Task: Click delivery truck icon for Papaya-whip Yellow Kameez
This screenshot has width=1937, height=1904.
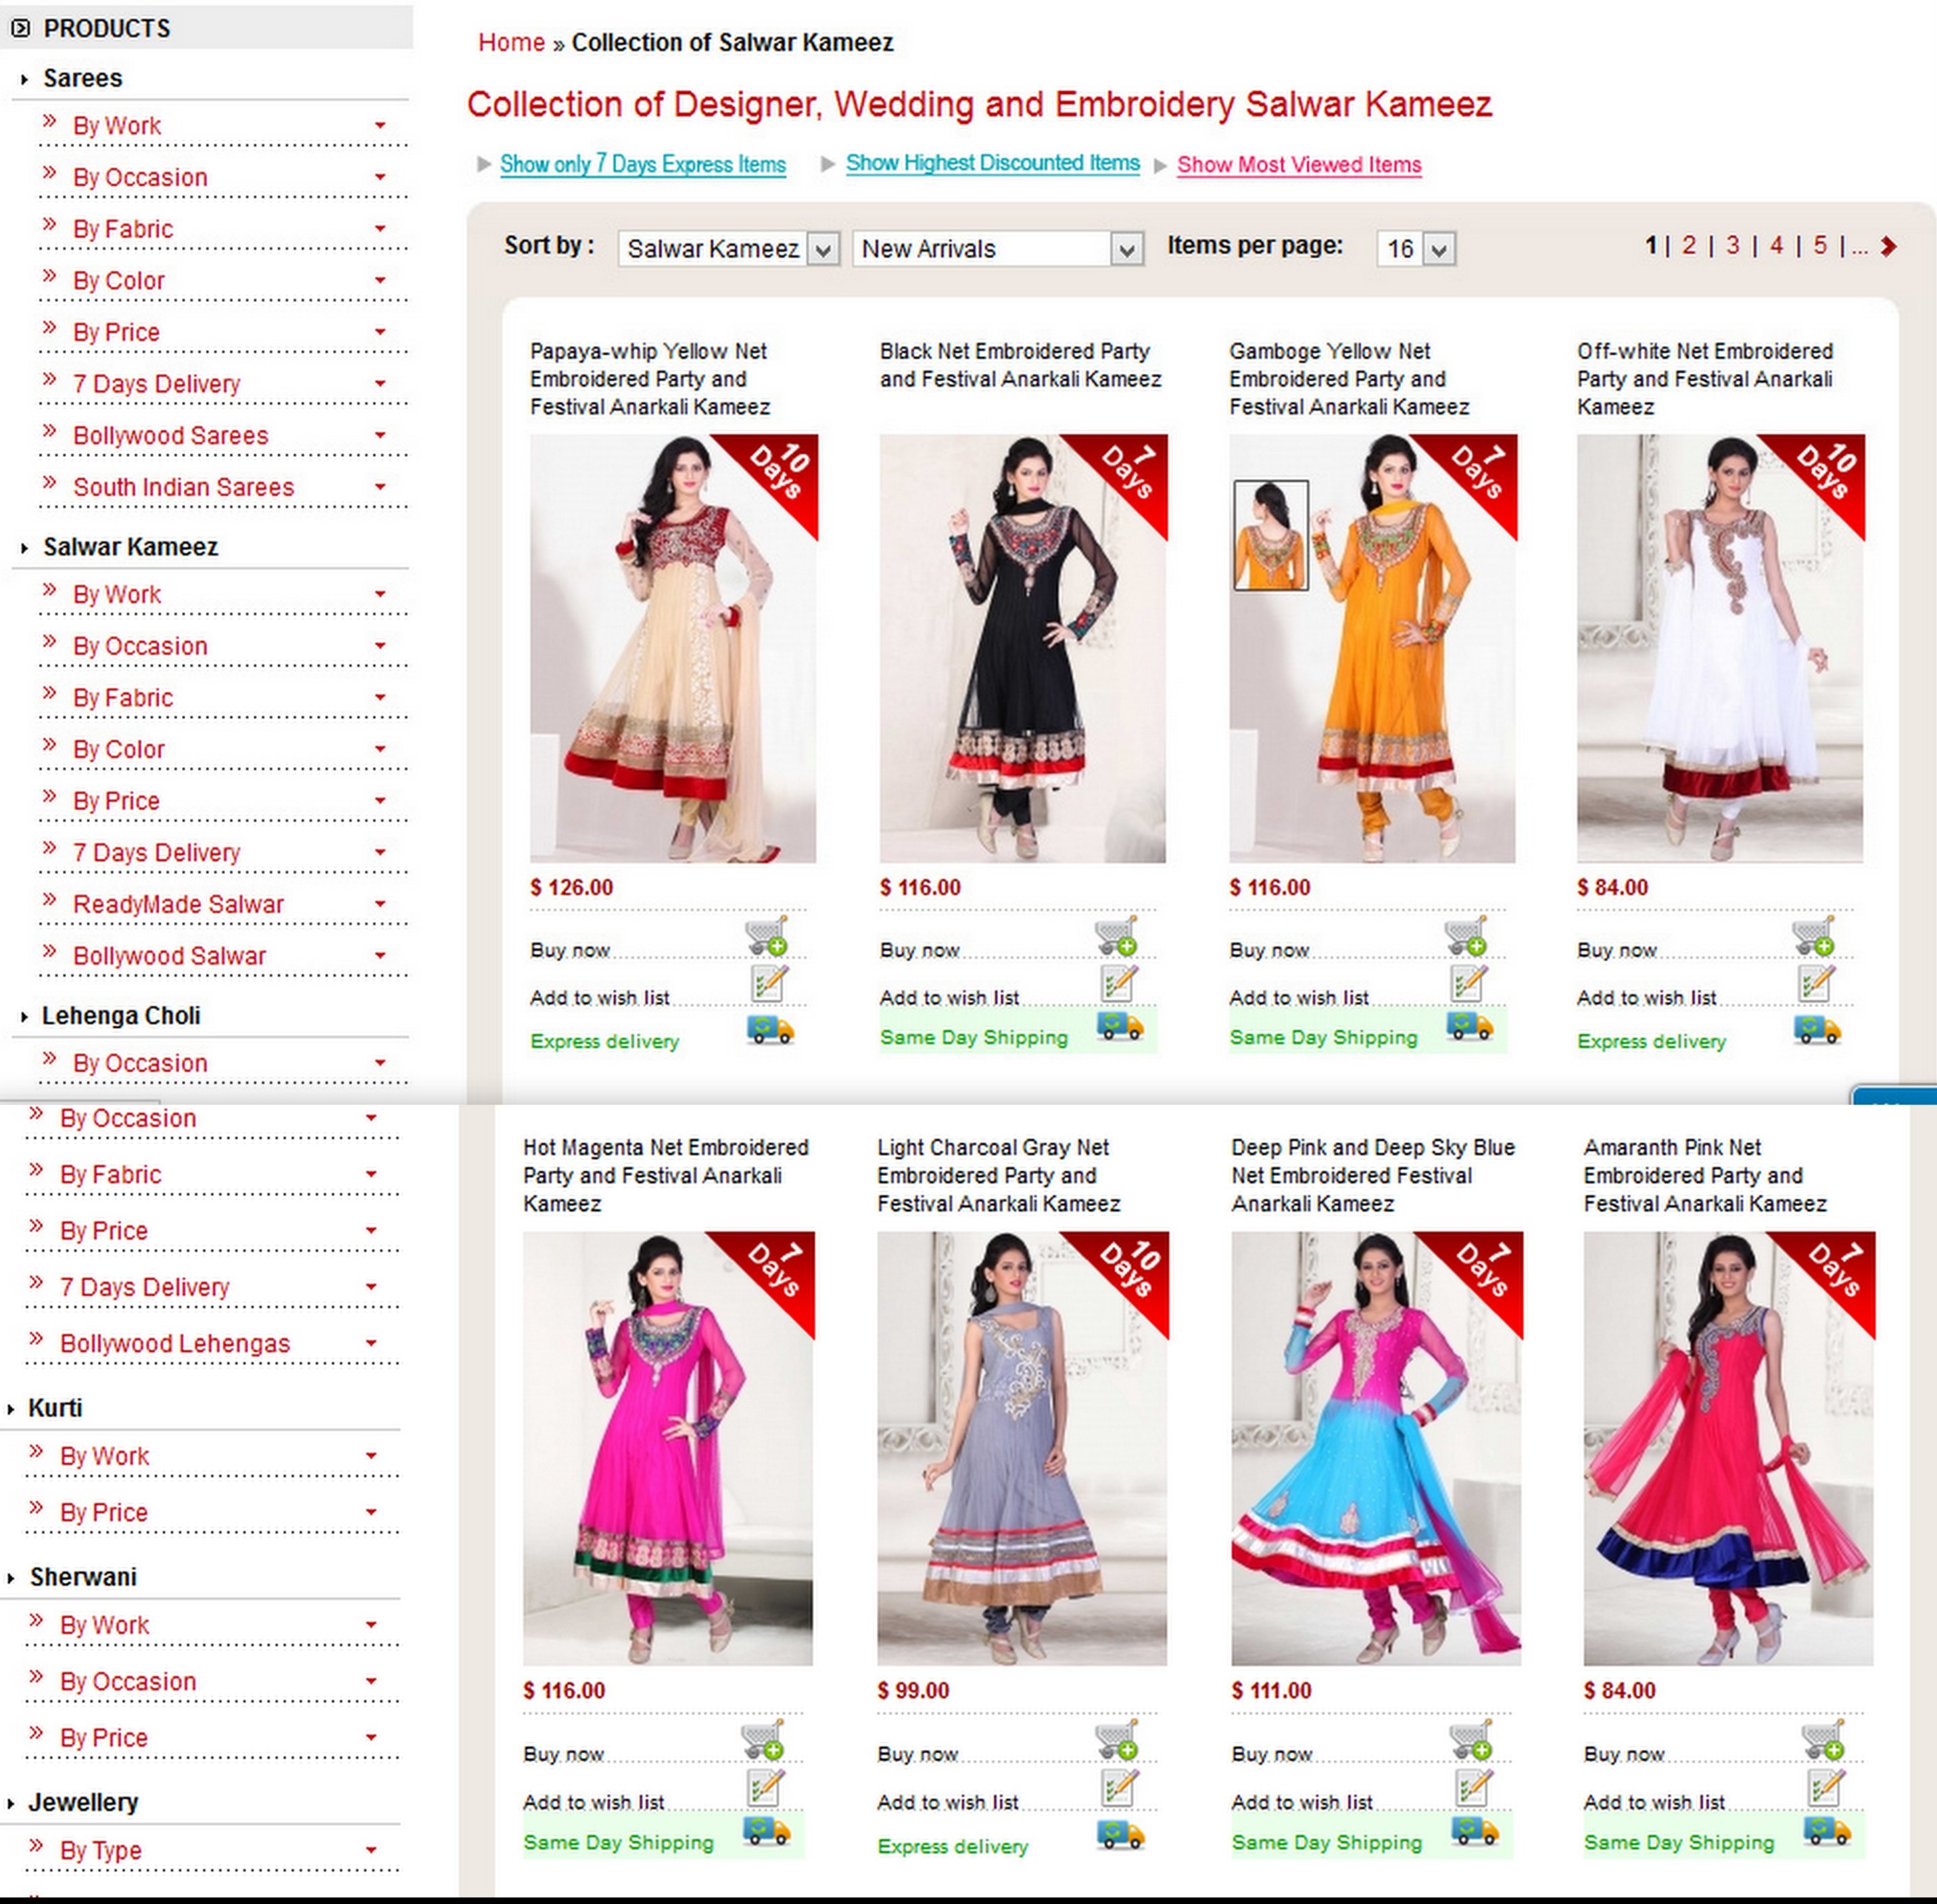Action: pyautogui.click(x=770, y=1029)
